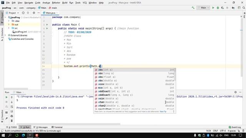Run Main with the green play button
The image size is (246, 138).
(x=213, y=8)
